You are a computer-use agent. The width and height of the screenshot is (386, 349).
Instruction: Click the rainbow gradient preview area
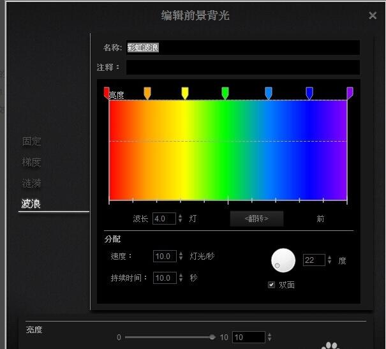(x=228, y=150)
